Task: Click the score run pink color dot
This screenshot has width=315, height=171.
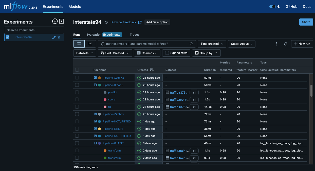Action: click(105, 100)
